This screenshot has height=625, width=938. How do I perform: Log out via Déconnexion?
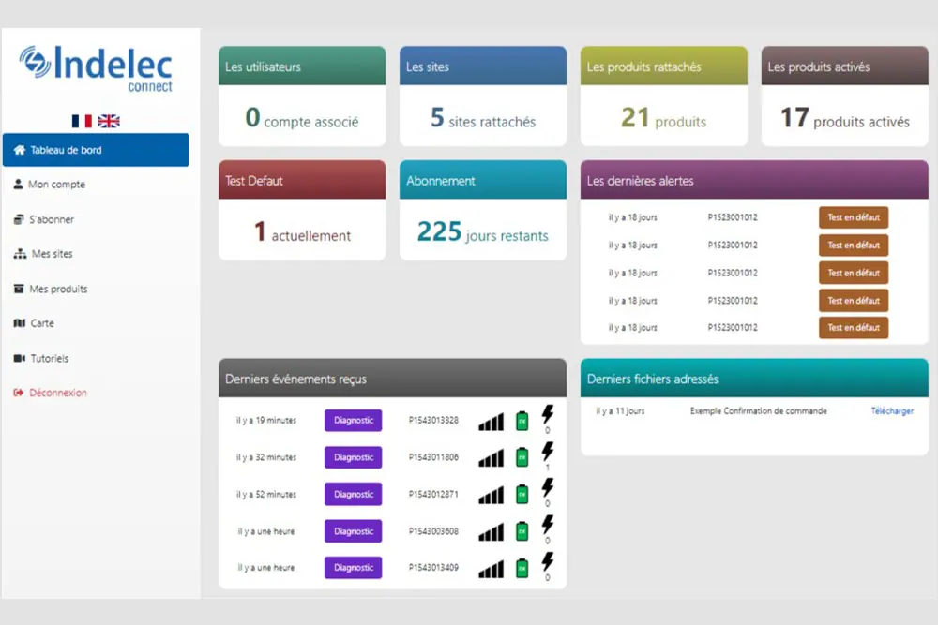[x=57, y=393]
